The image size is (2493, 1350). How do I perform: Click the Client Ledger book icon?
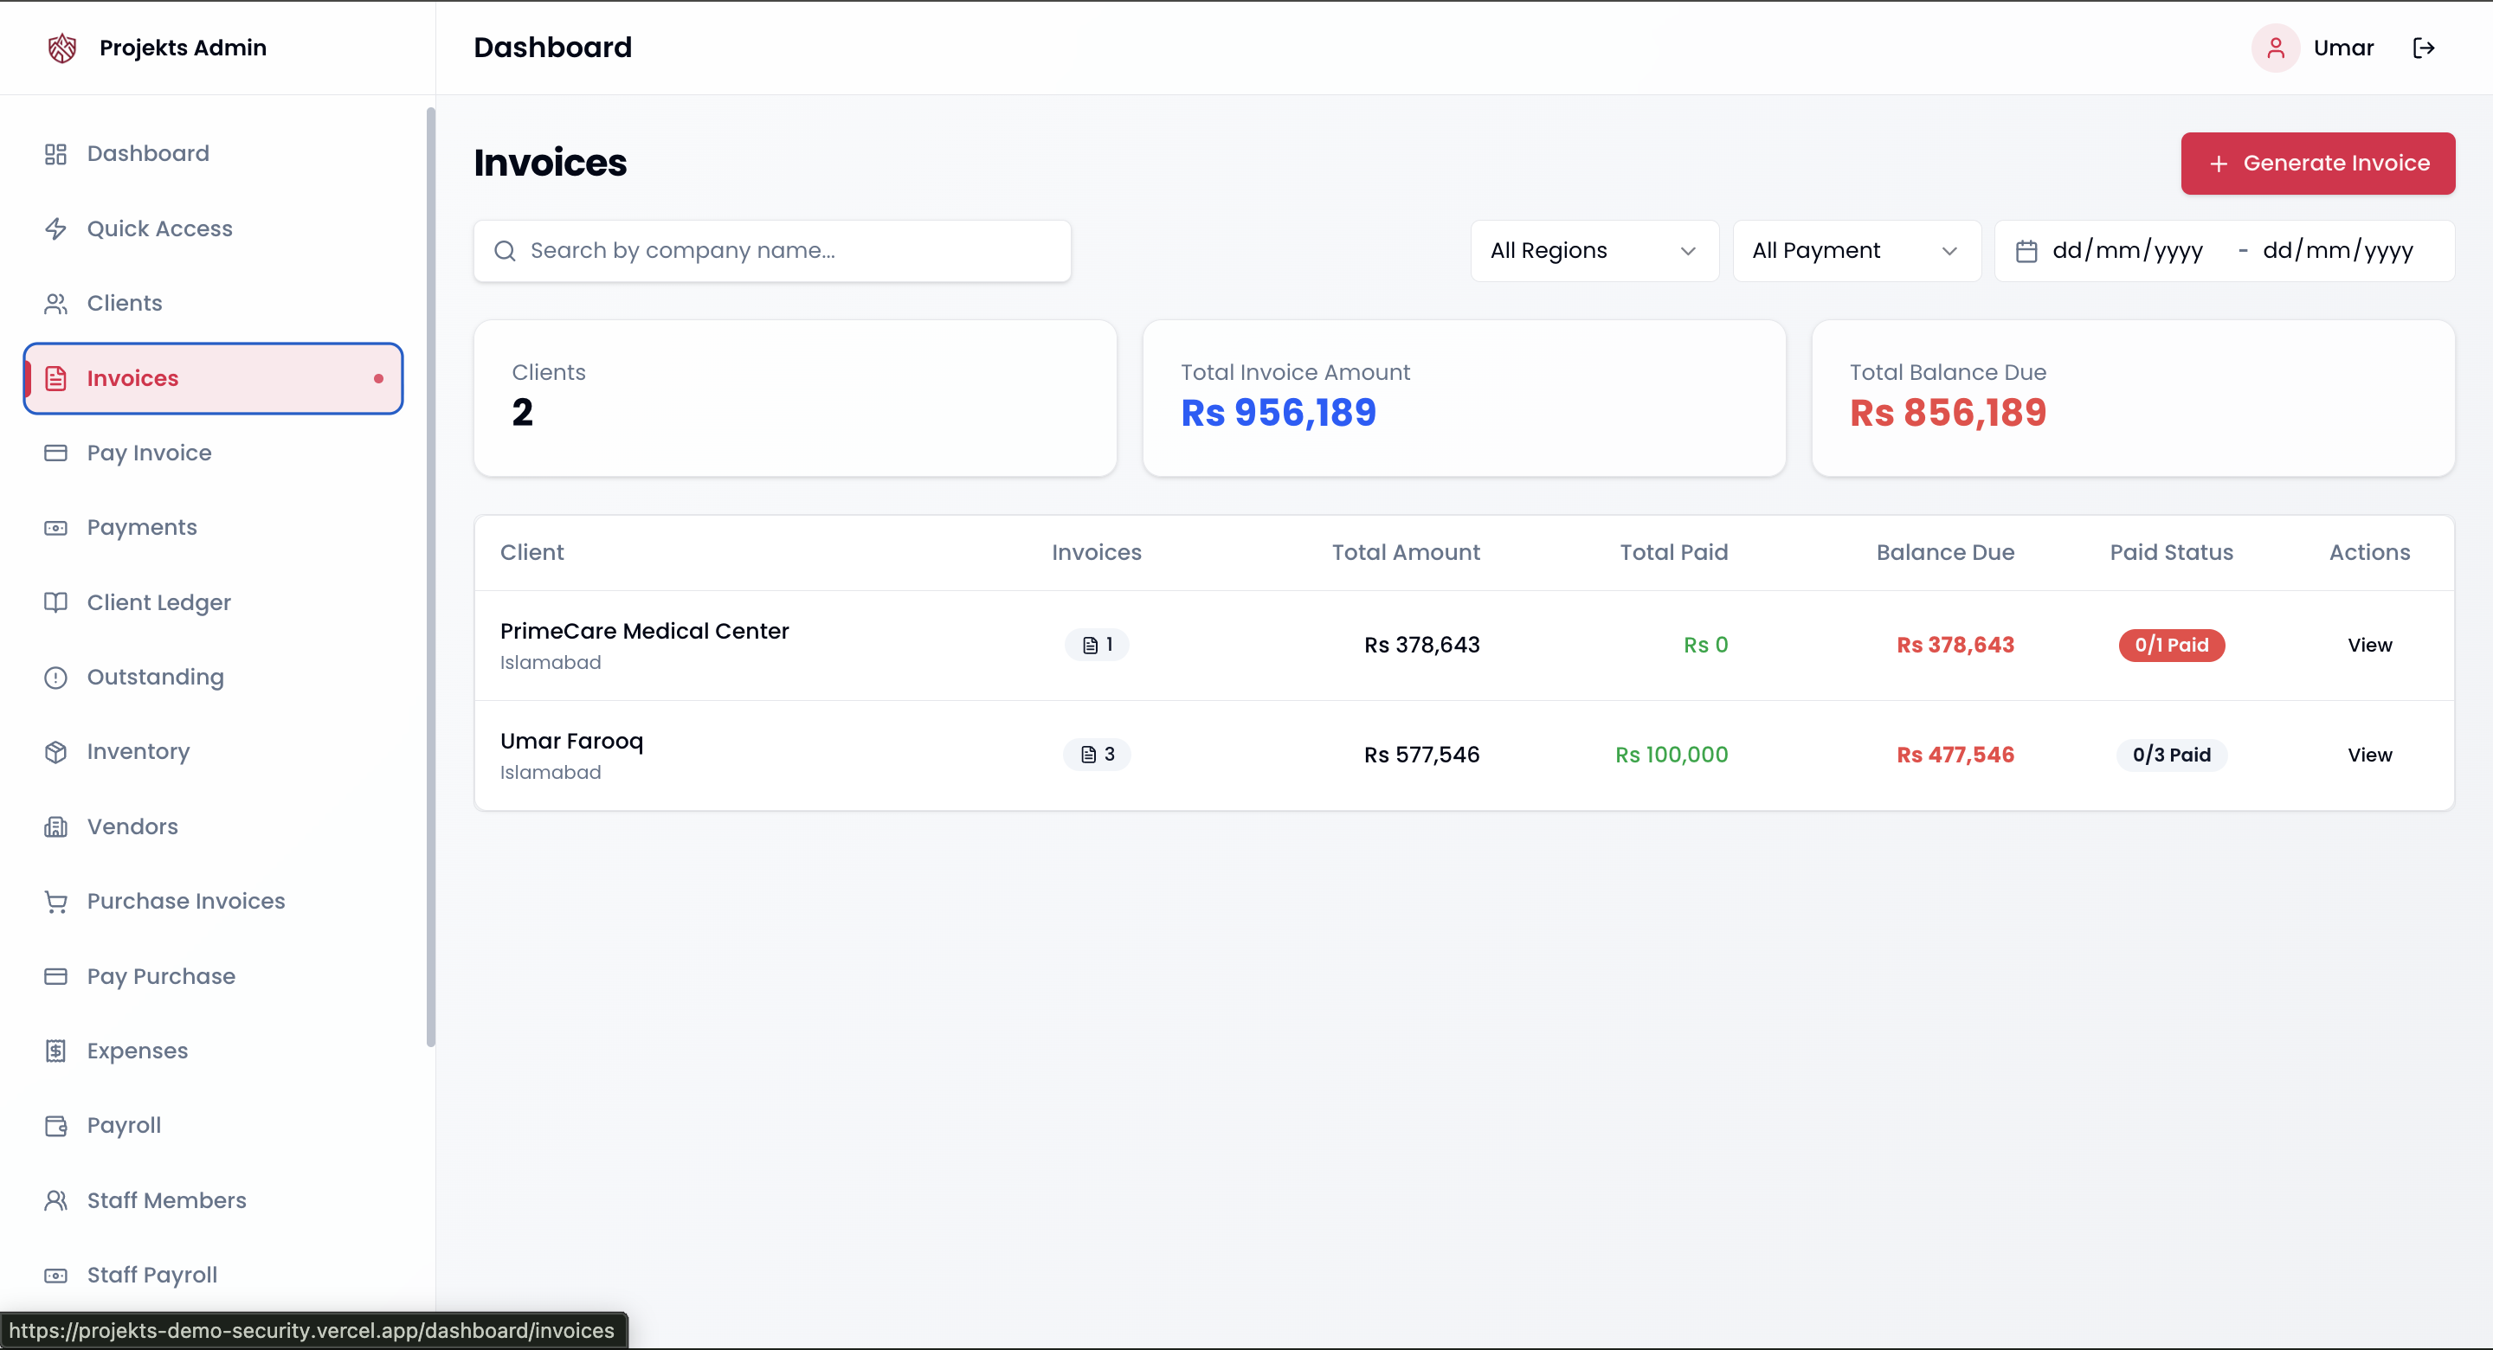pyautogui.click(x=56, y=602)
